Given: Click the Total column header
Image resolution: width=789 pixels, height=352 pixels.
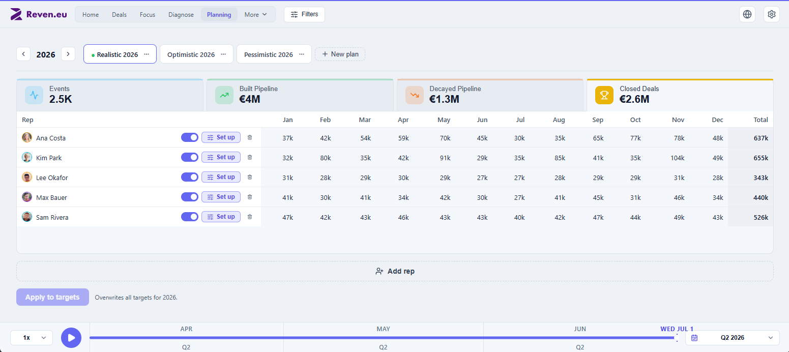Looking at the screenshot, I should click(x=761, y=120).
